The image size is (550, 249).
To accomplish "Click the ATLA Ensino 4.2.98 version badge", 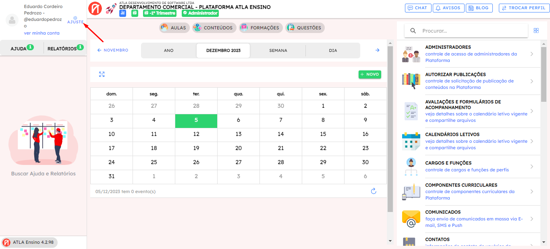I will pyautogui.click(x=29, y=243).
